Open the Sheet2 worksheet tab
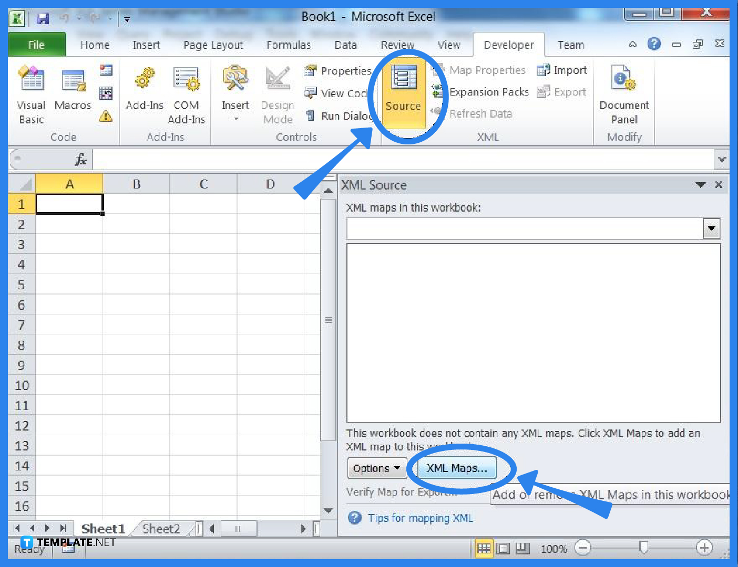738x567 pixels. [x=160, y=528]
